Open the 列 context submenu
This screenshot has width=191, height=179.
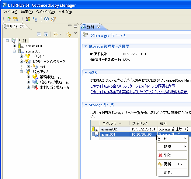[172, 138]
